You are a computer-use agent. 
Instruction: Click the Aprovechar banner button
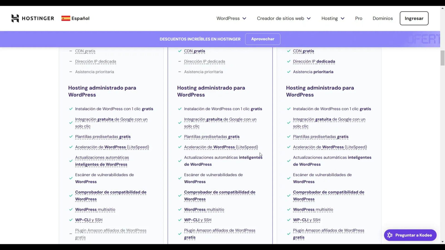[263, 39]
